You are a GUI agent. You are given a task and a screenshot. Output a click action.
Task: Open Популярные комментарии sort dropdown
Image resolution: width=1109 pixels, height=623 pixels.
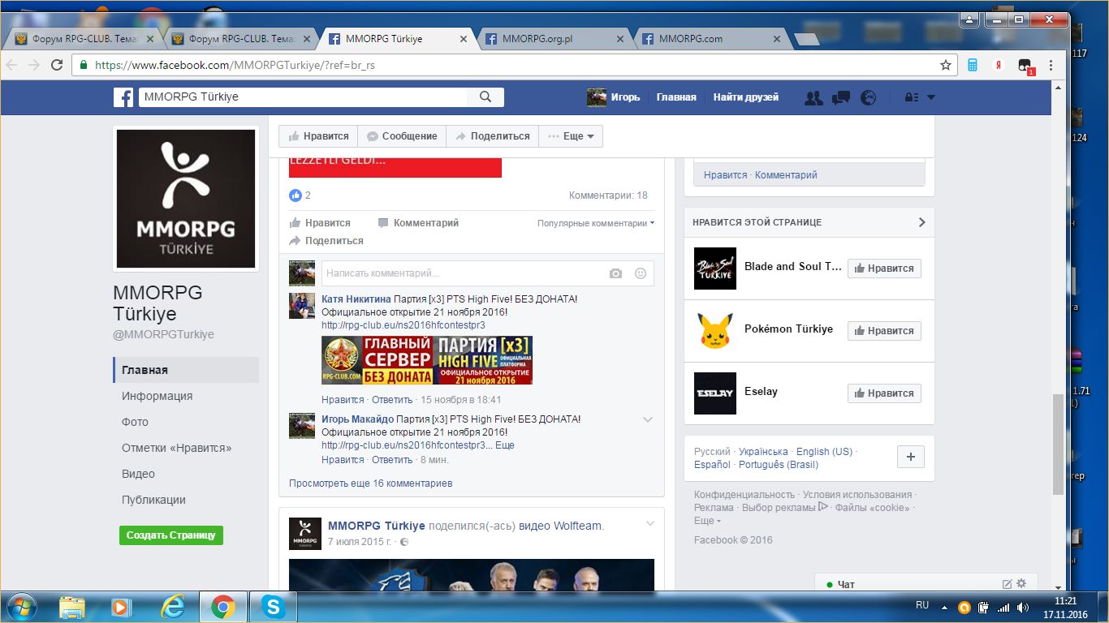(x=596, y=223)
